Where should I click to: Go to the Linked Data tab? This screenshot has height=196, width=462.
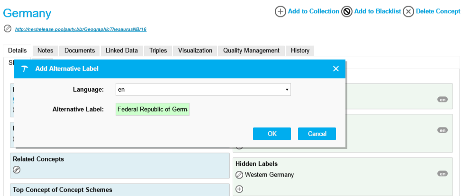click(x=122, y=51)
